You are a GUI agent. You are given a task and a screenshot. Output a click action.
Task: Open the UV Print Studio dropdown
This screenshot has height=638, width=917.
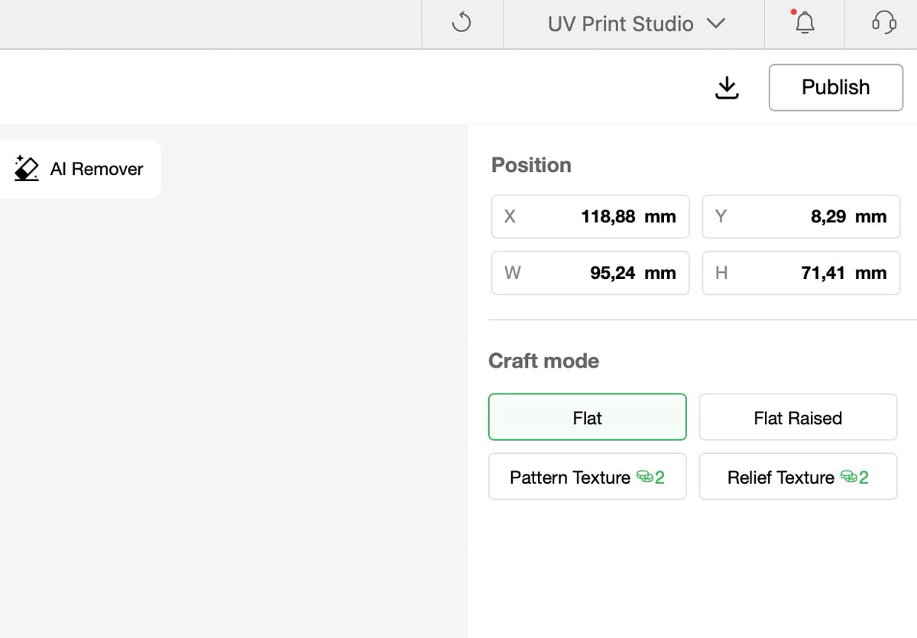coord(620,24)
